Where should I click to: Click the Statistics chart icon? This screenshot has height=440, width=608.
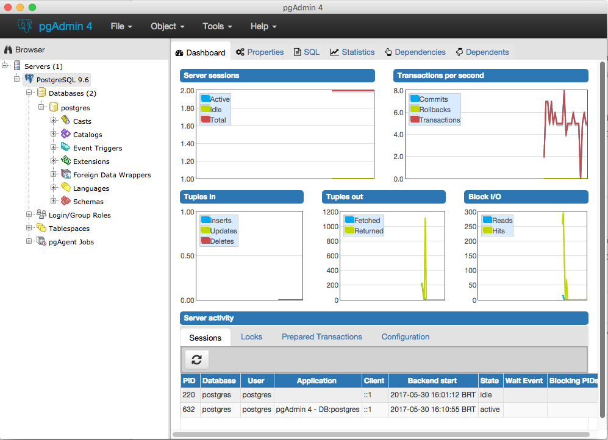click(334, 52)
